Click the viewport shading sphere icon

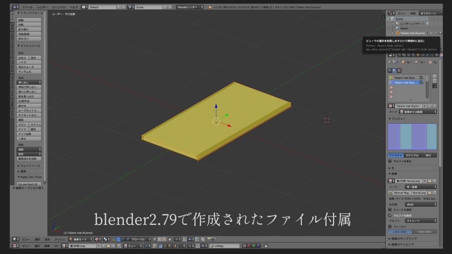tap(98, 239)
